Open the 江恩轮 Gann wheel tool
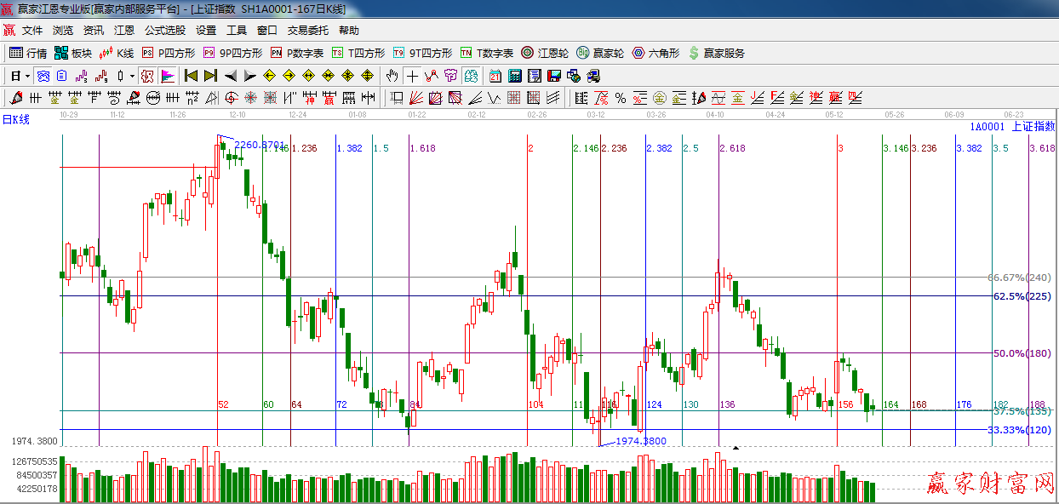Viewport: 1059px width, 504px height. [x=544, y=53]
